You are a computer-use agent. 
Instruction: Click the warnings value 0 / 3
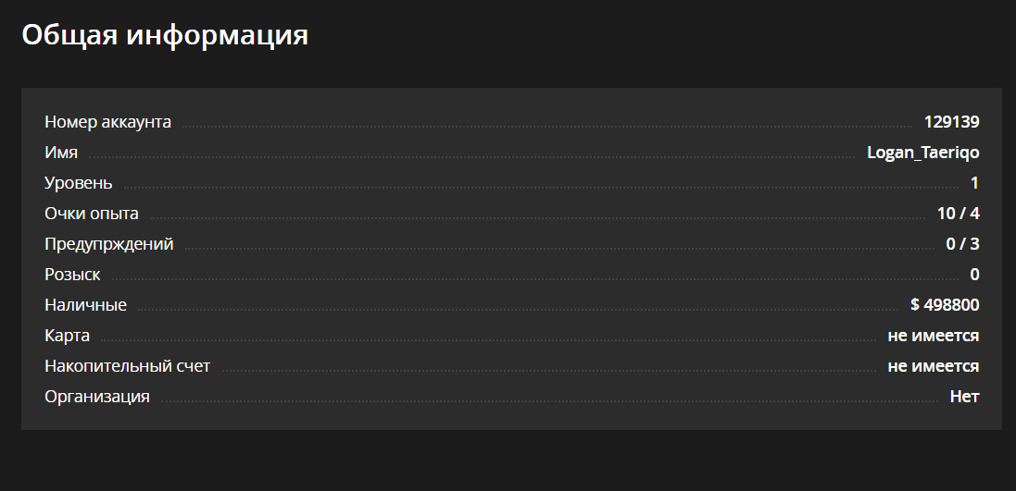pos(962,244)
